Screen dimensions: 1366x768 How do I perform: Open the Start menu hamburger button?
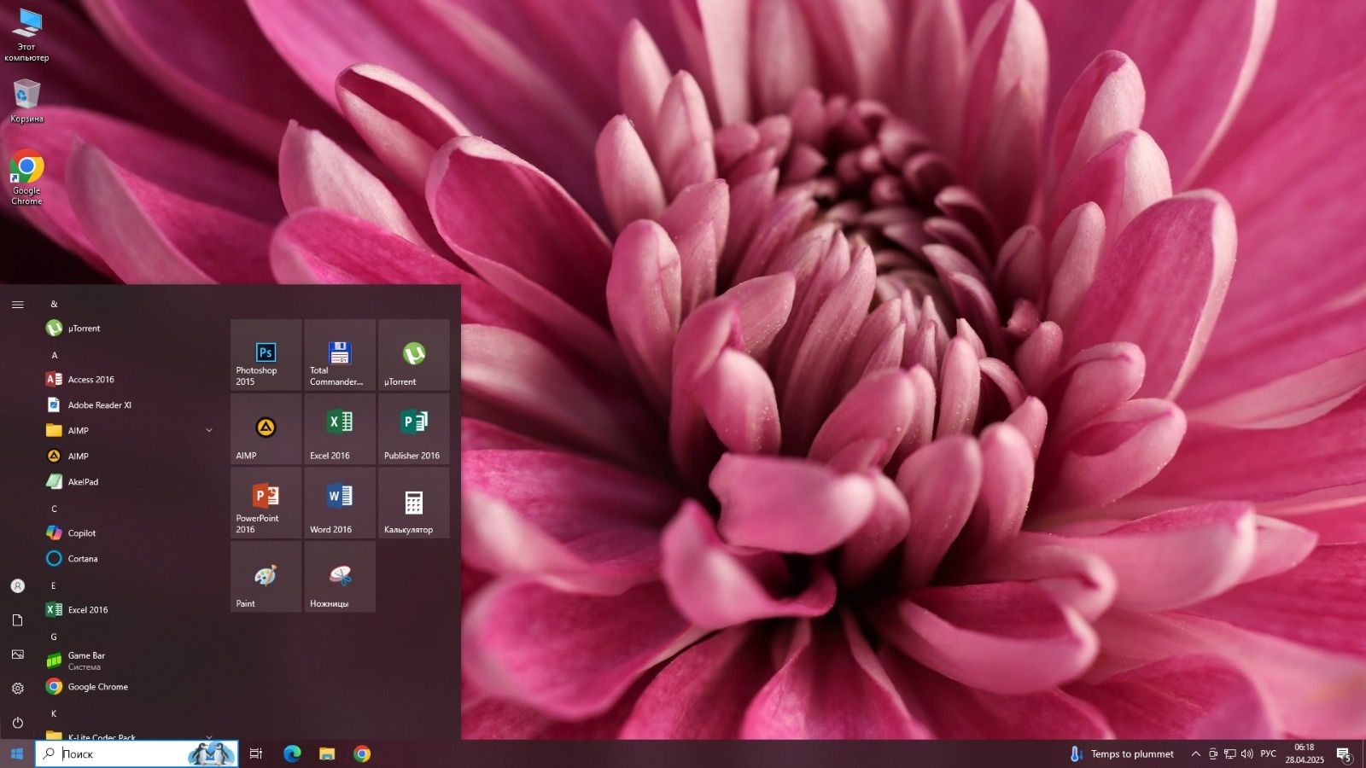pyautogui.click(x=17, y=305)
